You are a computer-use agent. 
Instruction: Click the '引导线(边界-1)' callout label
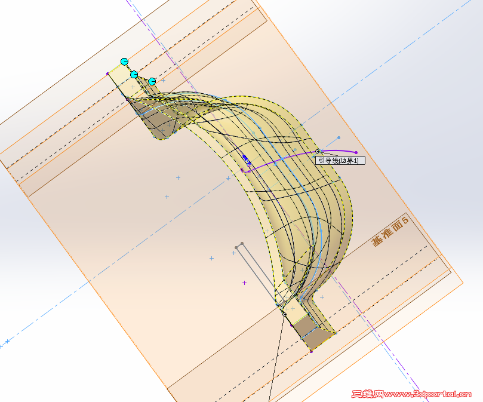[340, 161]
